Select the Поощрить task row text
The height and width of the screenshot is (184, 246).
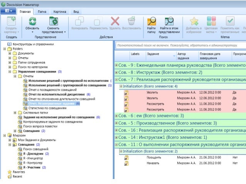(154, 157)
